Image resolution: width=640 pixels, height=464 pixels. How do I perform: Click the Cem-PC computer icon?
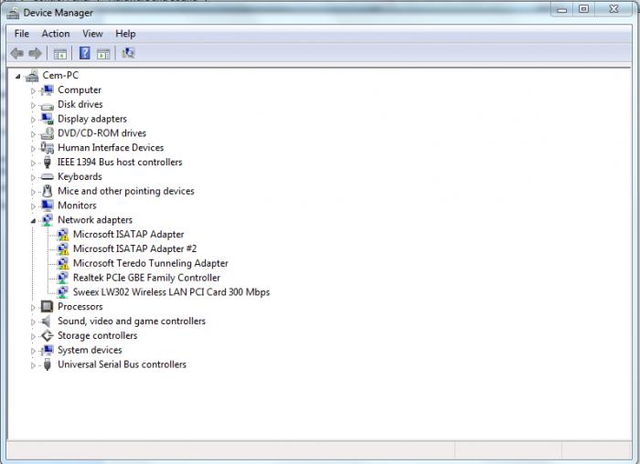click(x=32, y=76)
